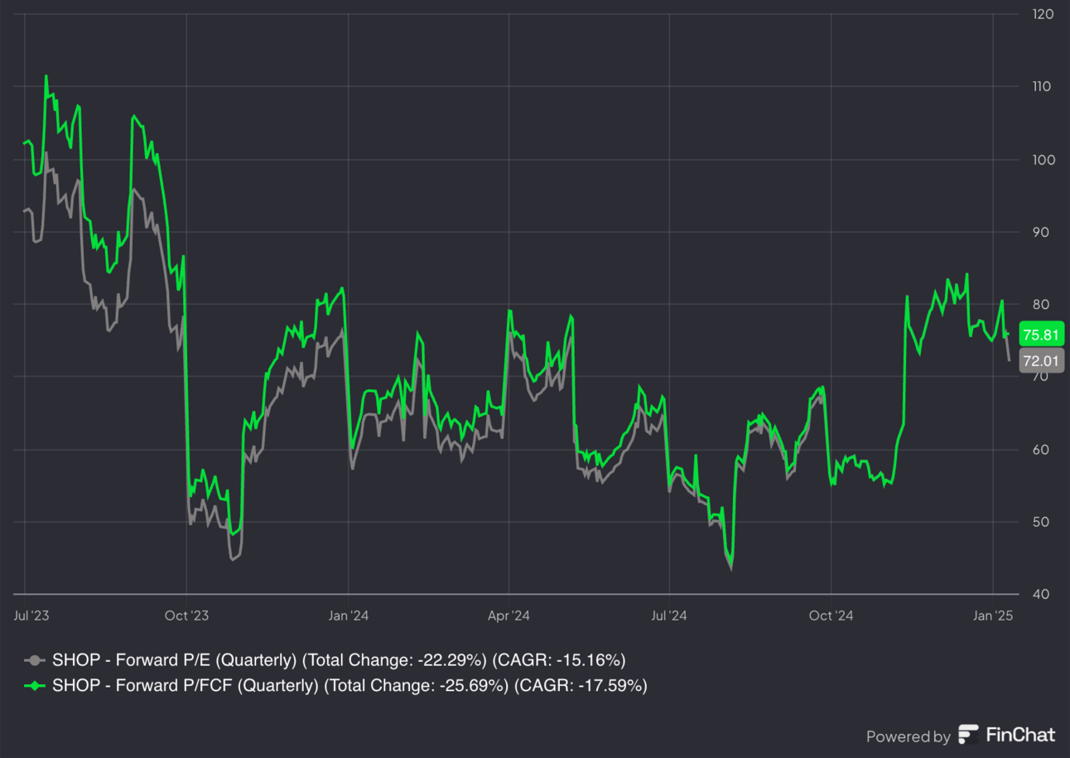Click the FinChat logo icon
Image resolution: width=1070 pixels, height=758 pixels.
point(968,735)
